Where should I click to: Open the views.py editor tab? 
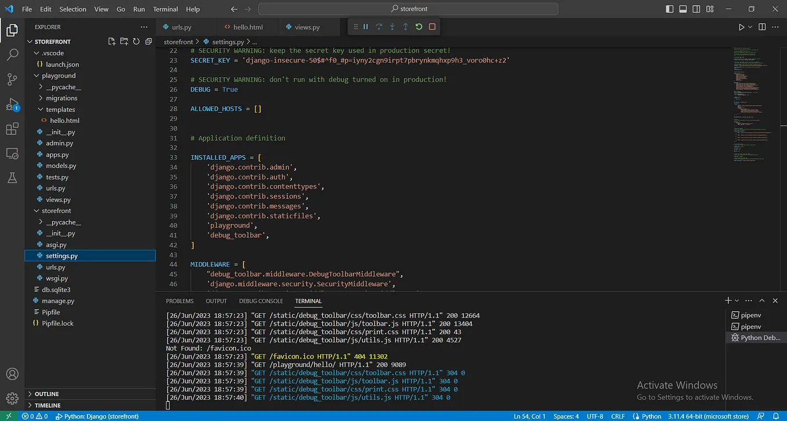[307, 27]
